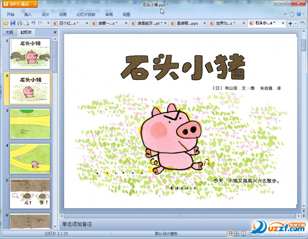Switch to the 幻灯片 panel tab

pos(26,32)
